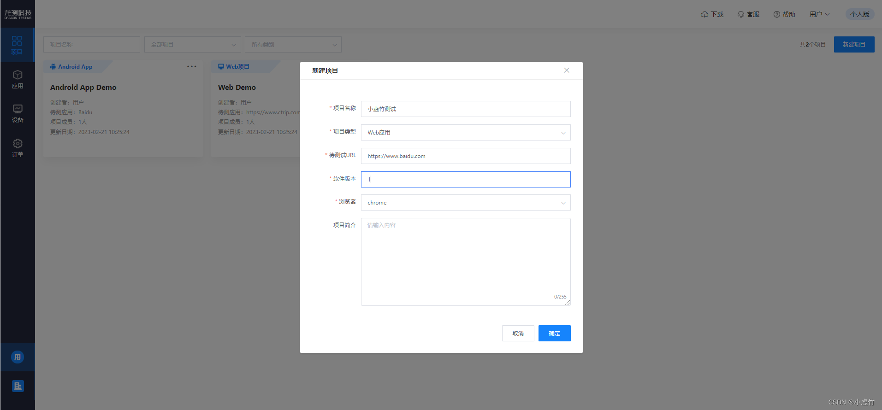Click the 项目简介 text area

[x=466, y=262]
